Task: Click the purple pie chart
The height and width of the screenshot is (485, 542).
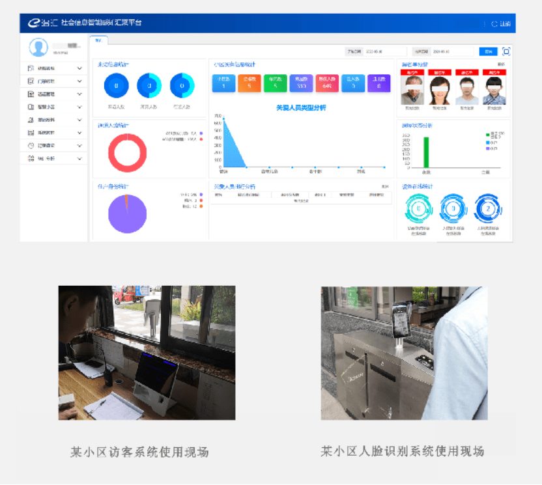Action: tap(127, 214)
